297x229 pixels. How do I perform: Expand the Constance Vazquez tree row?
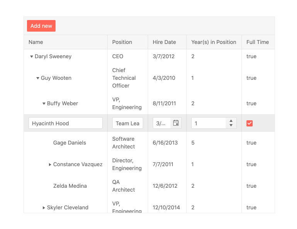pyautogui.click(x=50, y=165)
